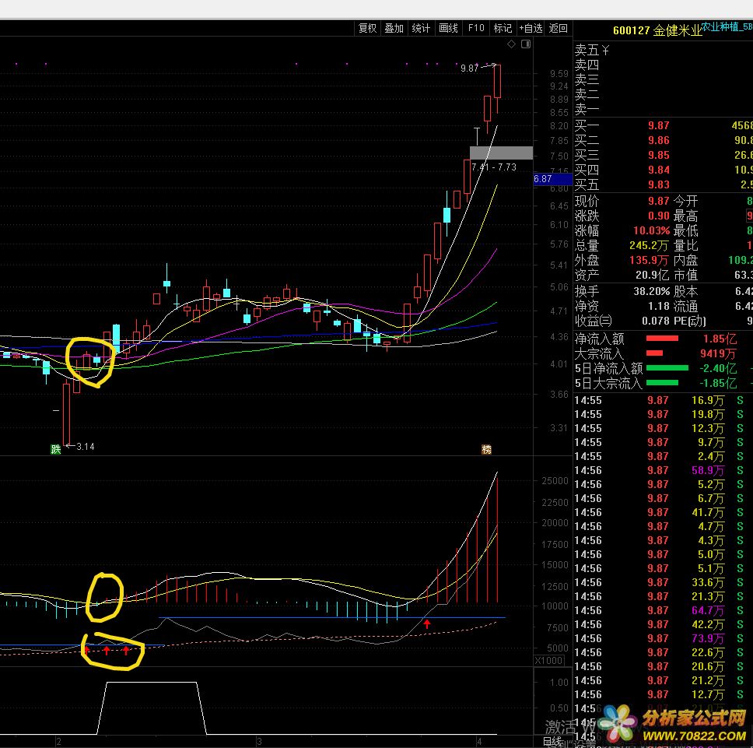This screenshot has height=748, width=753.
Task: Click the 日线 period label at bottom
Action: (x=553, y=742)
